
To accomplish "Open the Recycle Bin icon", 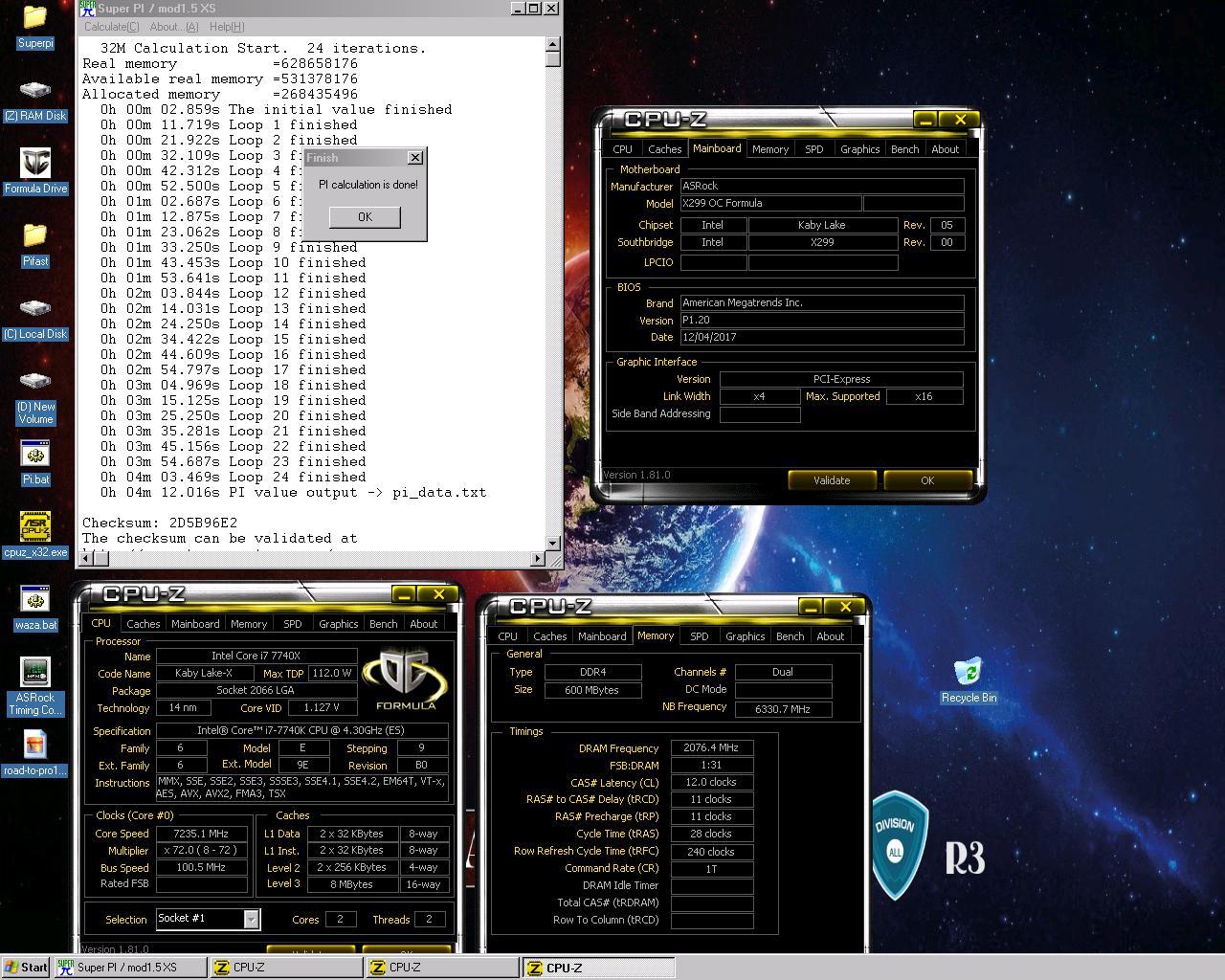I will (969, 681).
